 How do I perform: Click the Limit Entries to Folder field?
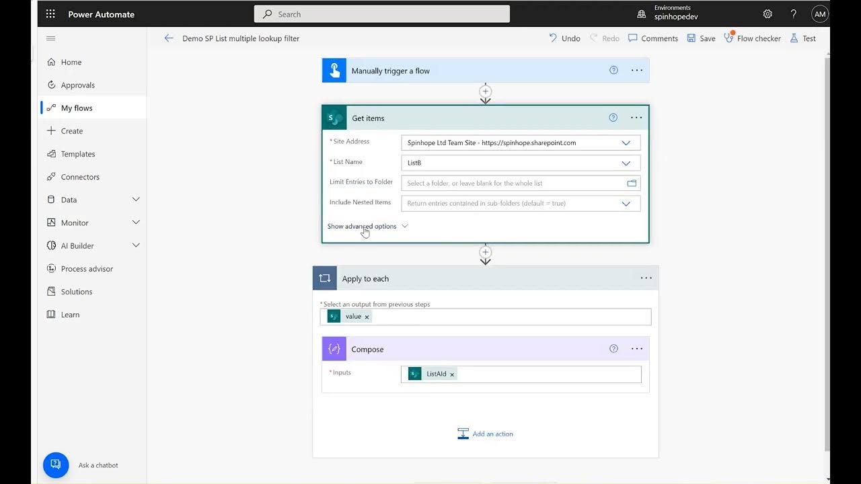pos(521,183)
